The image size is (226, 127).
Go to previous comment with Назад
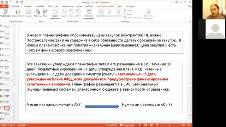[72, 13]
